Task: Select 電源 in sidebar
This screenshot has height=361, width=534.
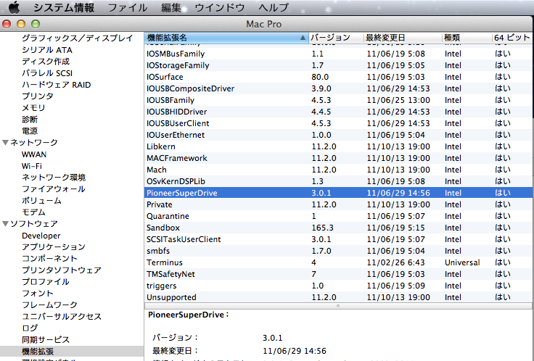Action: (30, 131)
